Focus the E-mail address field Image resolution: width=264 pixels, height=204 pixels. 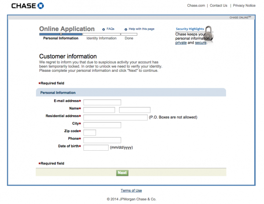[102, 102]
